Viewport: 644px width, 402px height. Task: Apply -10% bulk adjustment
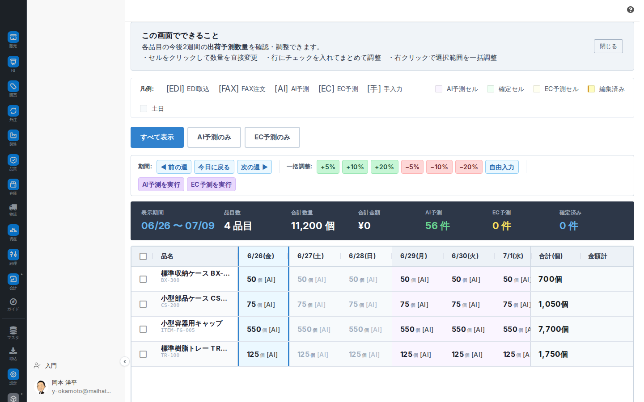click(x=439, y=167)
